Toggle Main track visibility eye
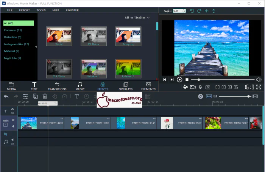265x172 pixels. (13, 120)
